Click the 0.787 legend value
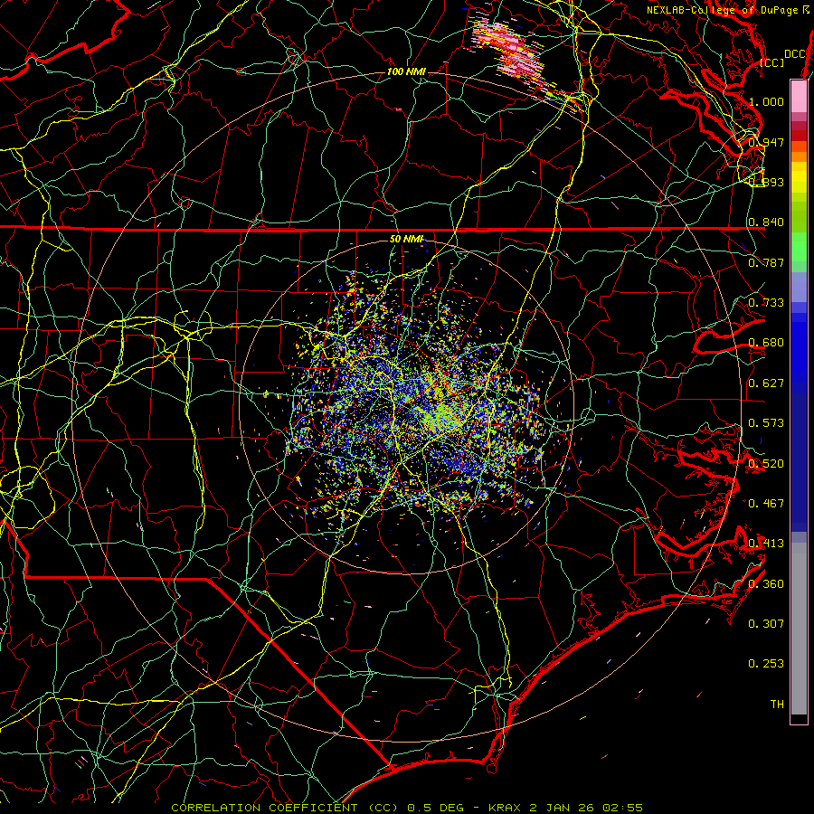 (x=766, y=262)
